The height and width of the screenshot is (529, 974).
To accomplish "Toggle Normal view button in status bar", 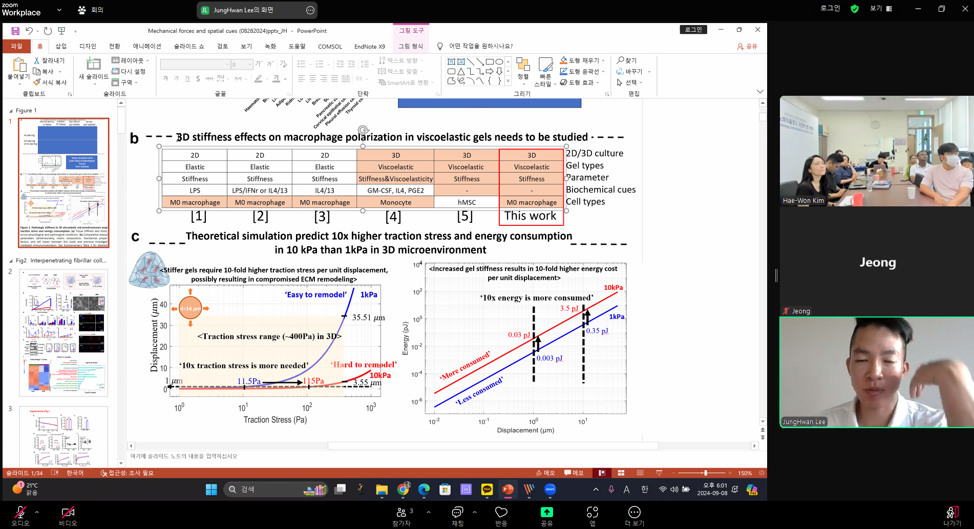I will pyautogui.click(x=602, y=473).
